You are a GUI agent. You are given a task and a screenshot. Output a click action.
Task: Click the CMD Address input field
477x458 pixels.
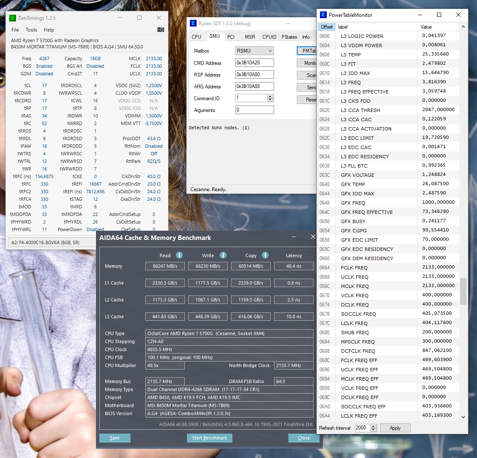(x=255, y=63)
